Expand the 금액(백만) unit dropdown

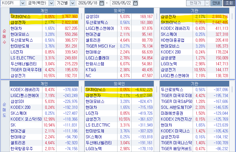(51, 3)
